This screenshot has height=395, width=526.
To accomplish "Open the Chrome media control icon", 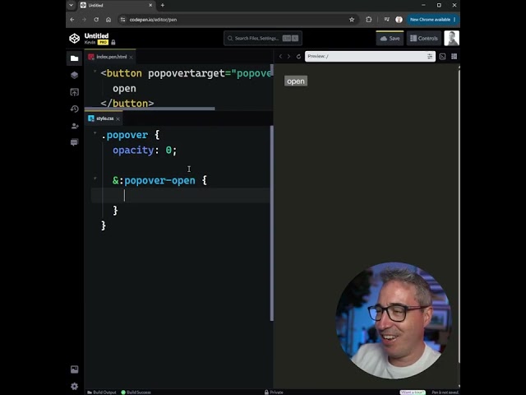I will point(387,20).
